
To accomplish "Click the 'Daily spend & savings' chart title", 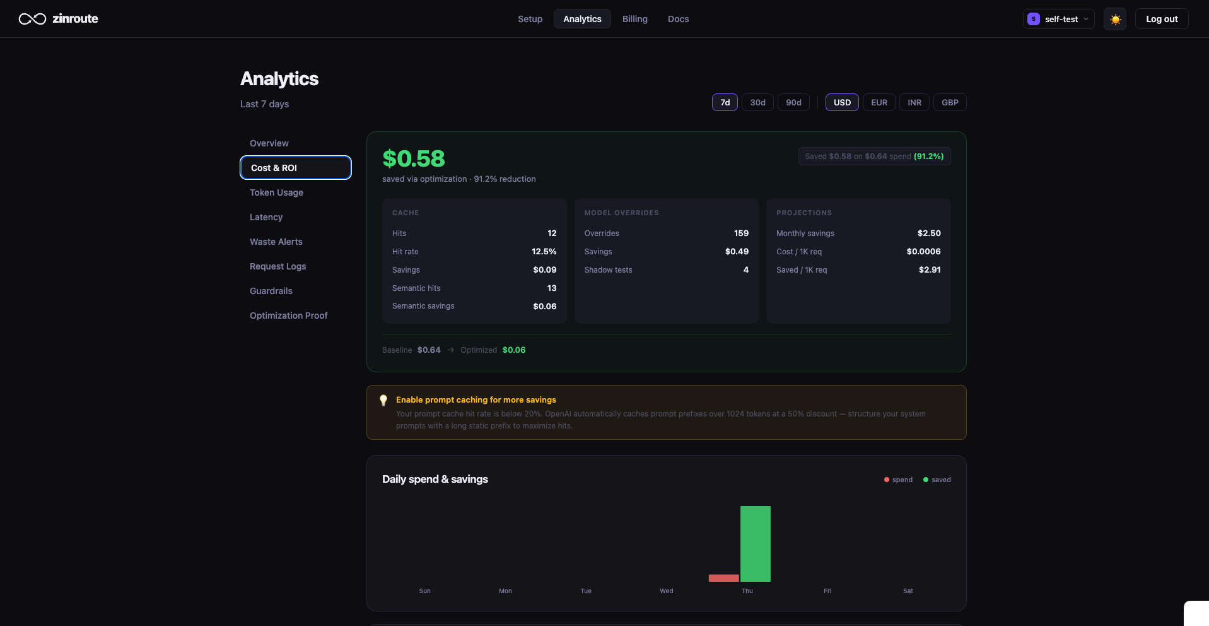I will click(x=435, y=479).
